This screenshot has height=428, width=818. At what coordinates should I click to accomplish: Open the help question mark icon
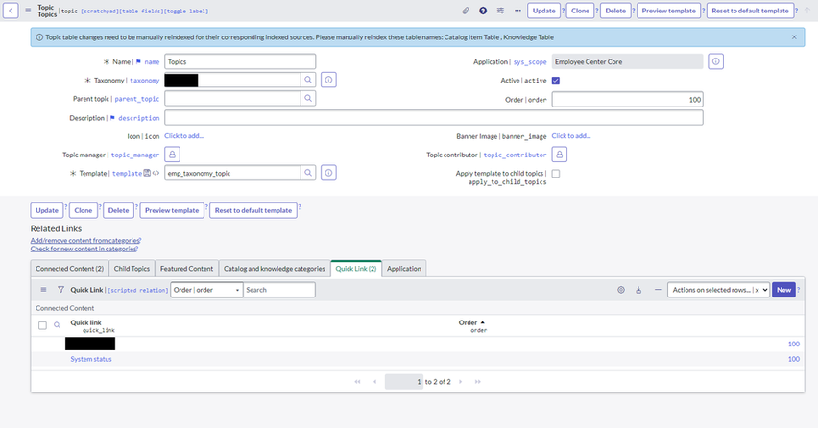483,11
